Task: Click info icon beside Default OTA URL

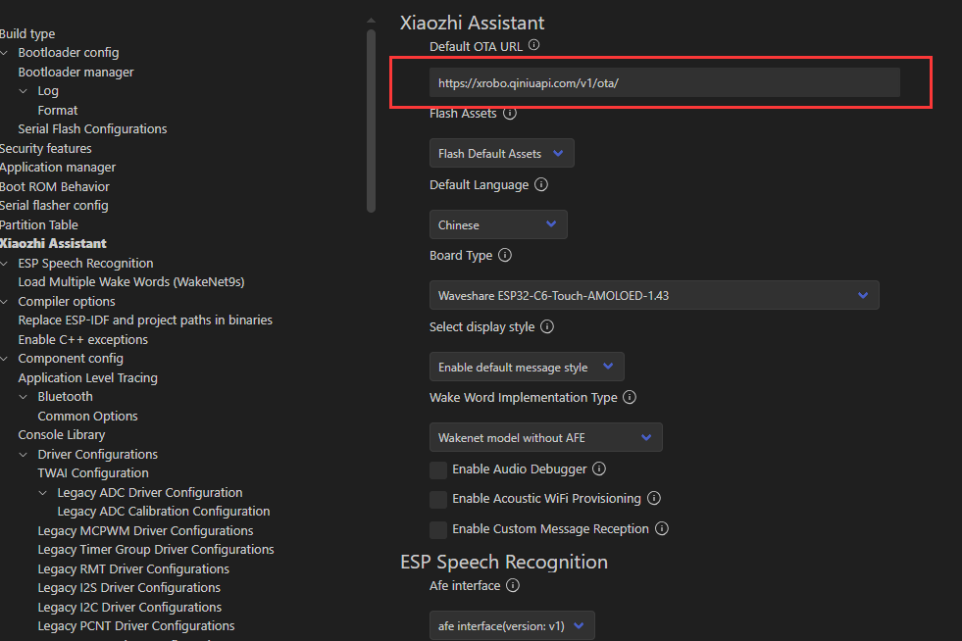Action: tap(534, 45)
